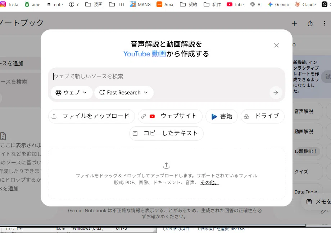Open the MANG bookmark

(140, 4)
